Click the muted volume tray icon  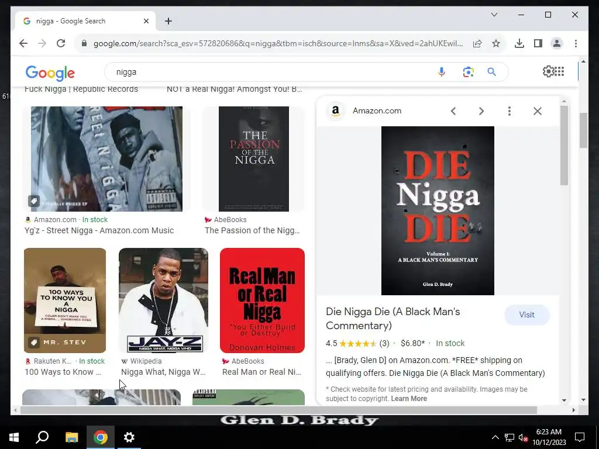click(523, 437)
